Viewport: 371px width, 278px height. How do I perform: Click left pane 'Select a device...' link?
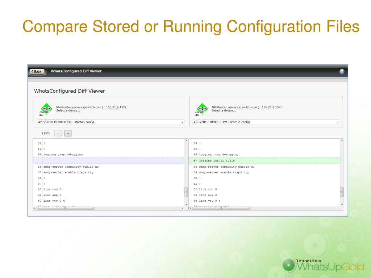[68, 111]
